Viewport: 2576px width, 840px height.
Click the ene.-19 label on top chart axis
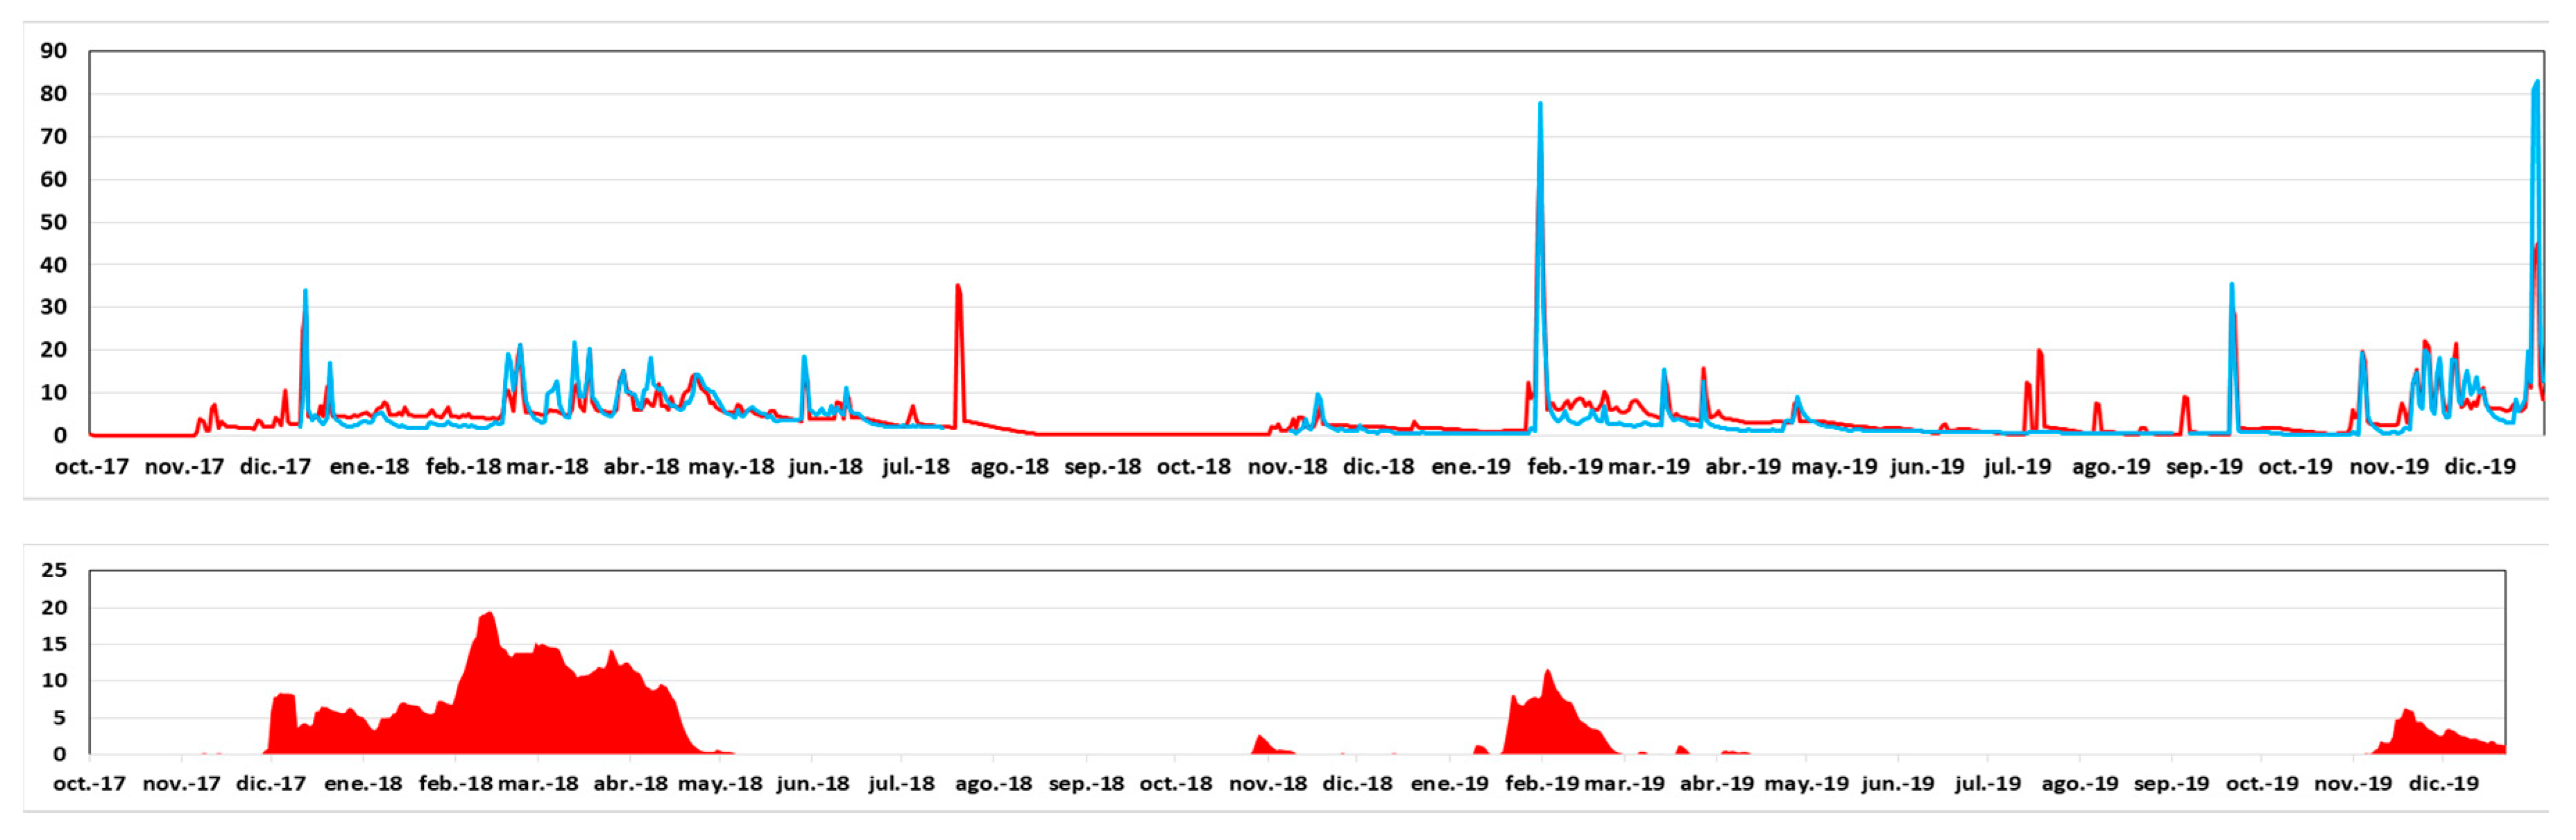[x=1470, y=467]
